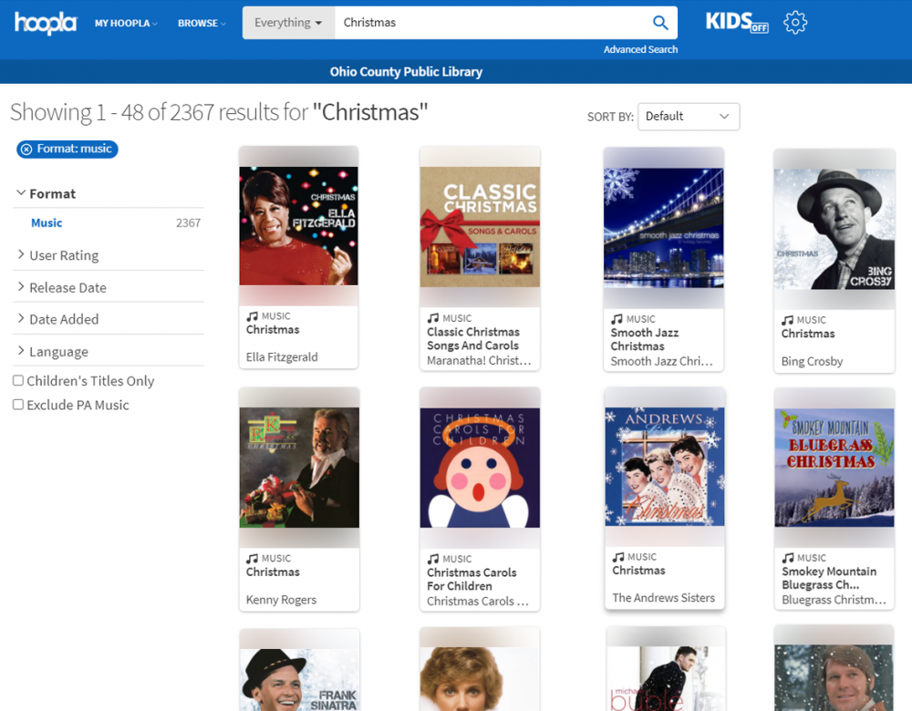Check Children's Titles Only
The image size is (912, 711).
(x=18, y=380)
